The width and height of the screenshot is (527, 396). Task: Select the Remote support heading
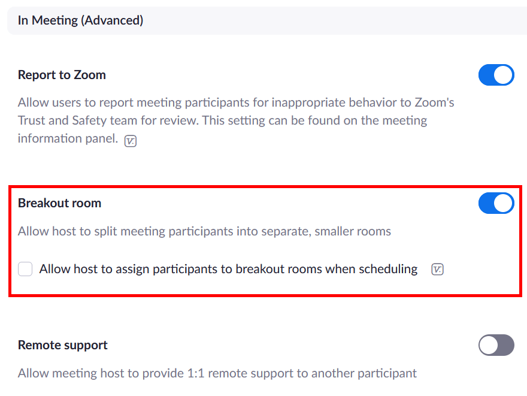point(63,345)
